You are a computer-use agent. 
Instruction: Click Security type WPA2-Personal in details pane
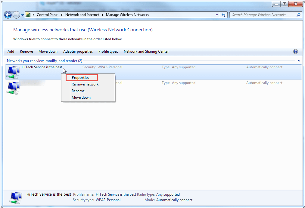pos(108,200)
